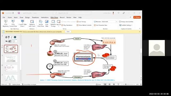This screenshot has width=171, height=96.
Task: Open the Record button dropdown arrow
Action: click(59, 26)
